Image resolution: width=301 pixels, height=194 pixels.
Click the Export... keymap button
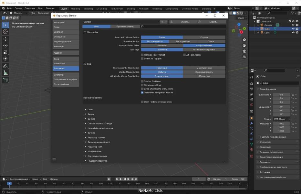[x=212, y=22]
